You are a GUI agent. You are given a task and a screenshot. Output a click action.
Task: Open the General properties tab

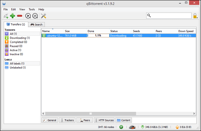[x=50, y=120]
